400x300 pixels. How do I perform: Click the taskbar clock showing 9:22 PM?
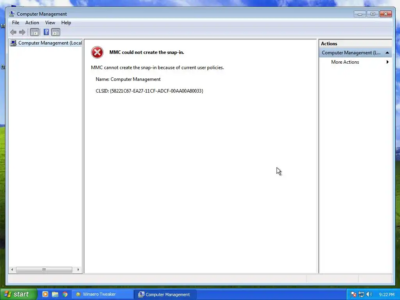386,295
